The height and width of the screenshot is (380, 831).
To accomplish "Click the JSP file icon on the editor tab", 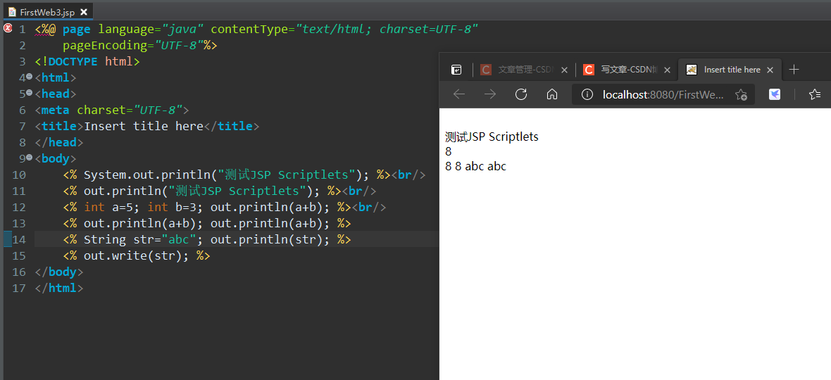I will point(12,12).
